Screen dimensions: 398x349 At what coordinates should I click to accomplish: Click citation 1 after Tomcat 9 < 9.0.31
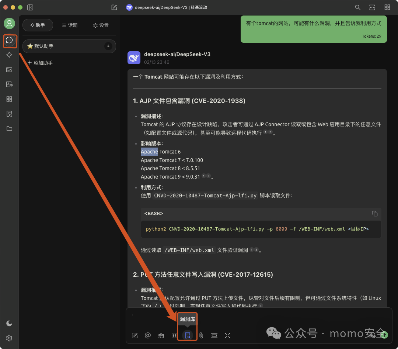coord(203,176)
